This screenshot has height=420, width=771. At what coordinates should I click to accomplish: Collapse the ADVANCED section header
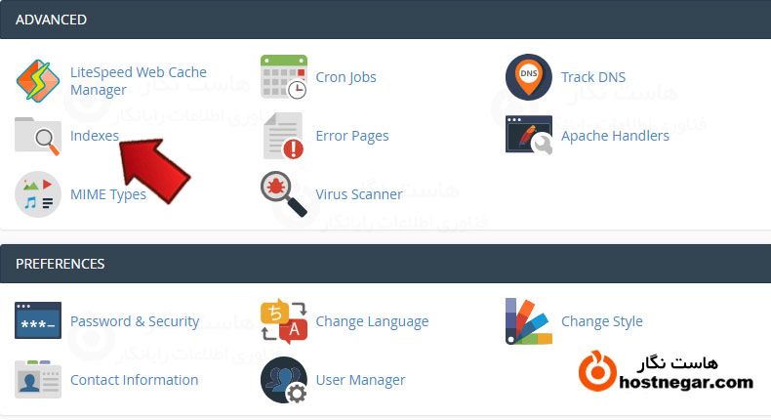(385, 20)
